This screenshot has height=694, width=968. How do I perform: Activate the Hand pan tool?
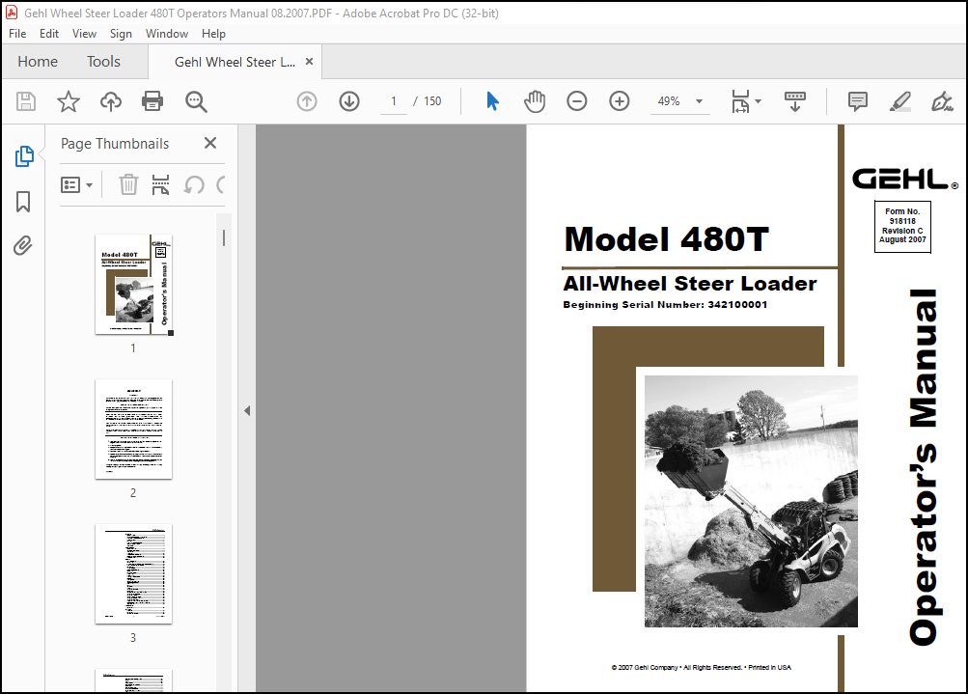pos(535,101)
